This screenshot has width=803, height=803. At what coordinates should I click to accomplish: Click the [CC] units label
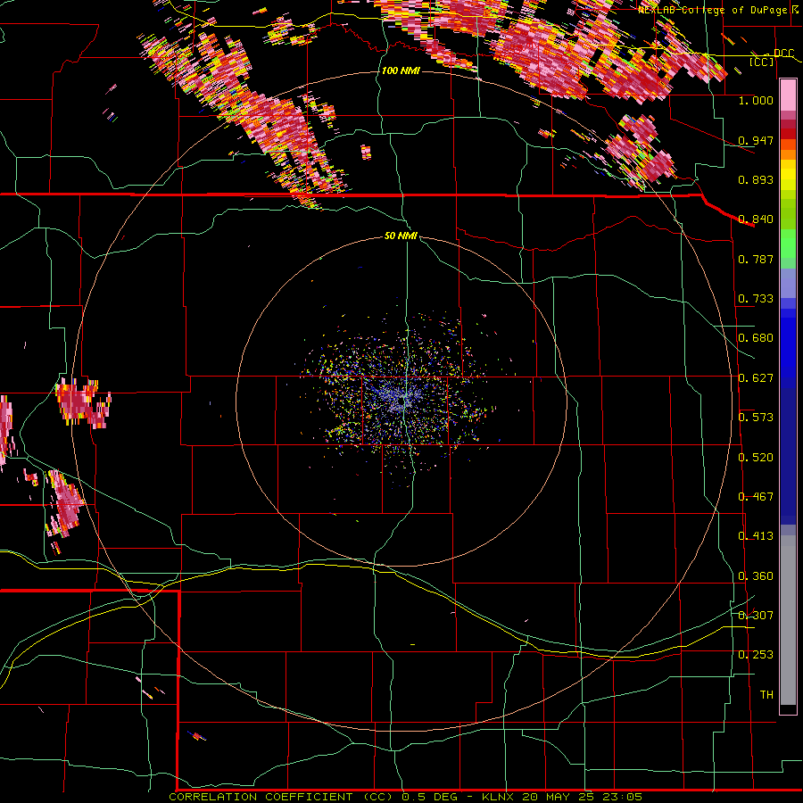[x=762, y=62]
